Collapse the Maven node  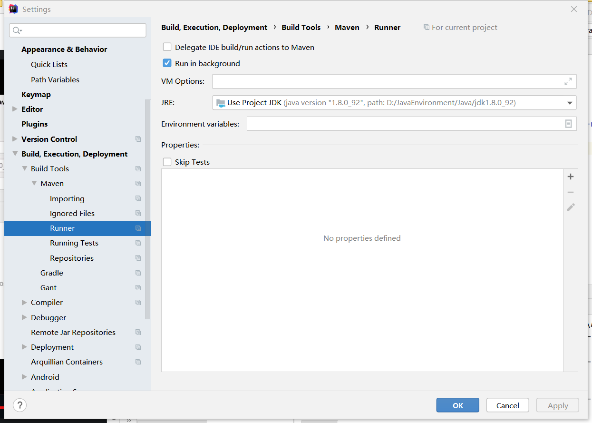click(x=34, y=183)
